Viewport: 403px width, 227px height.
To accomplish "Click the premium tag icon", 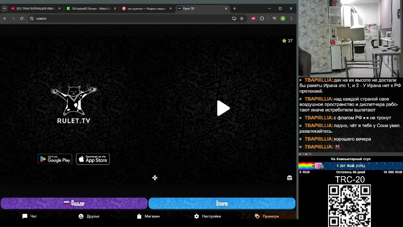I will click(x=257, y=216).
